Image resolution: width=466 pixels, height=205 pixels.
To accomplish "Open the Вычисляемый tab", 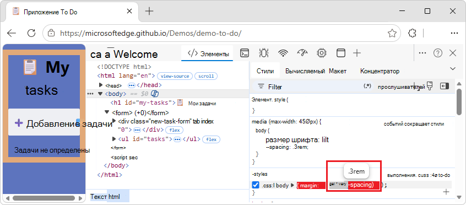I will (306, 71).
